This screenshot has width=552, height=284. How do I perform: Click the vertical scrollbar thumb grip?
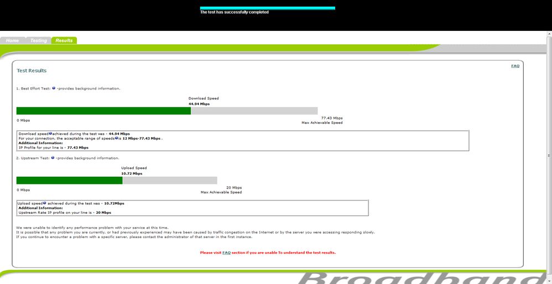[549, 155]
